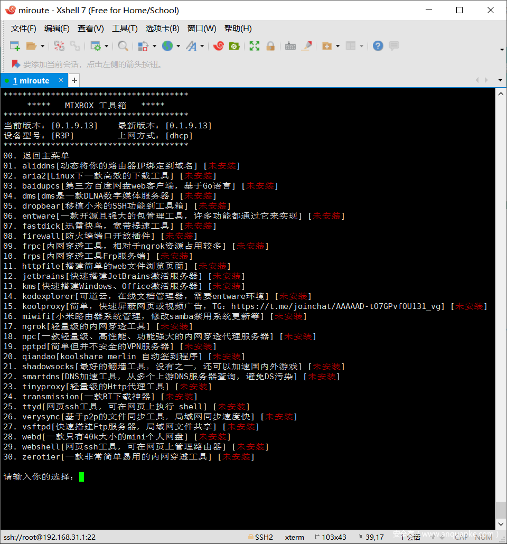Screen dimensions: 507x544
Task: Click the Find magnifier icon
Action: pyautogui.click(x=123, y=46)
